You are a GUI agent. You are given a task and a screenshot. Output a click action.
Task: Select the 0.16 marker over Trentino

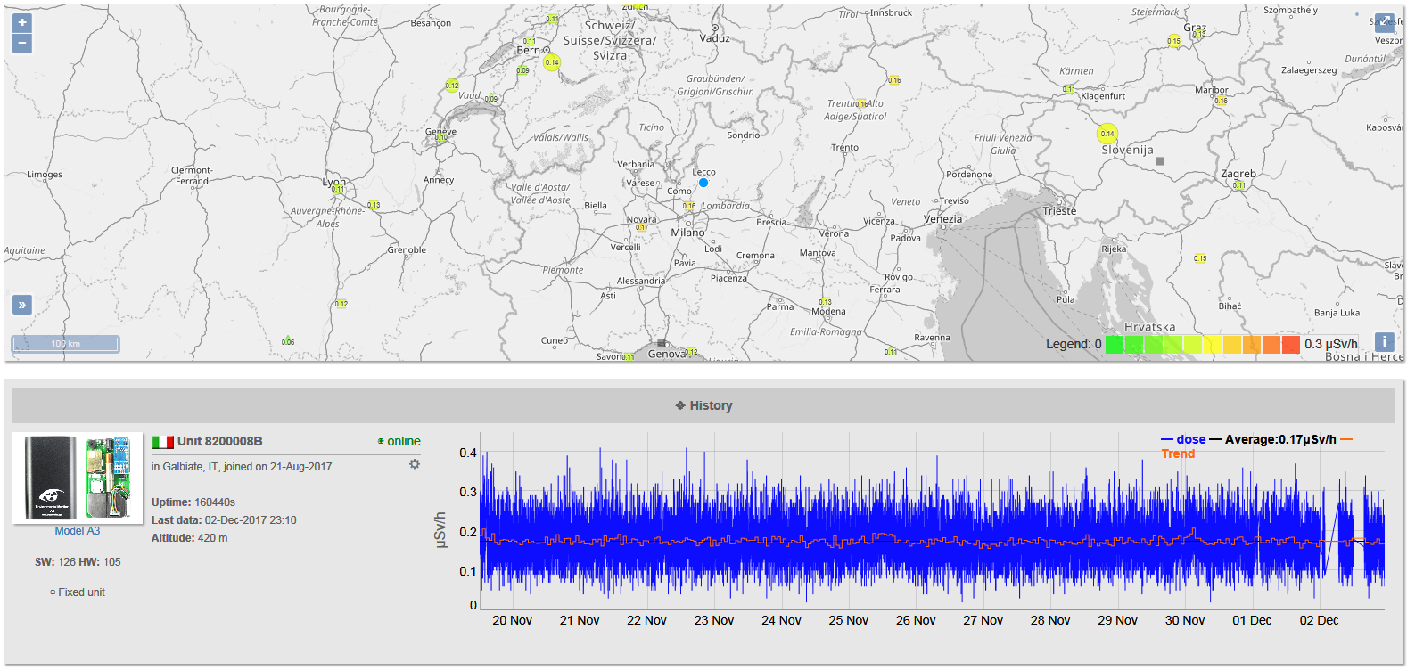[x=862, y=104]
